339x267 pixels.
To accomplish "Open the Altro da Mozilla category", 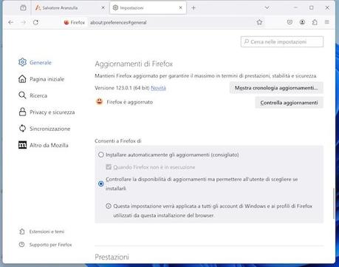I will tap(44, 145).
